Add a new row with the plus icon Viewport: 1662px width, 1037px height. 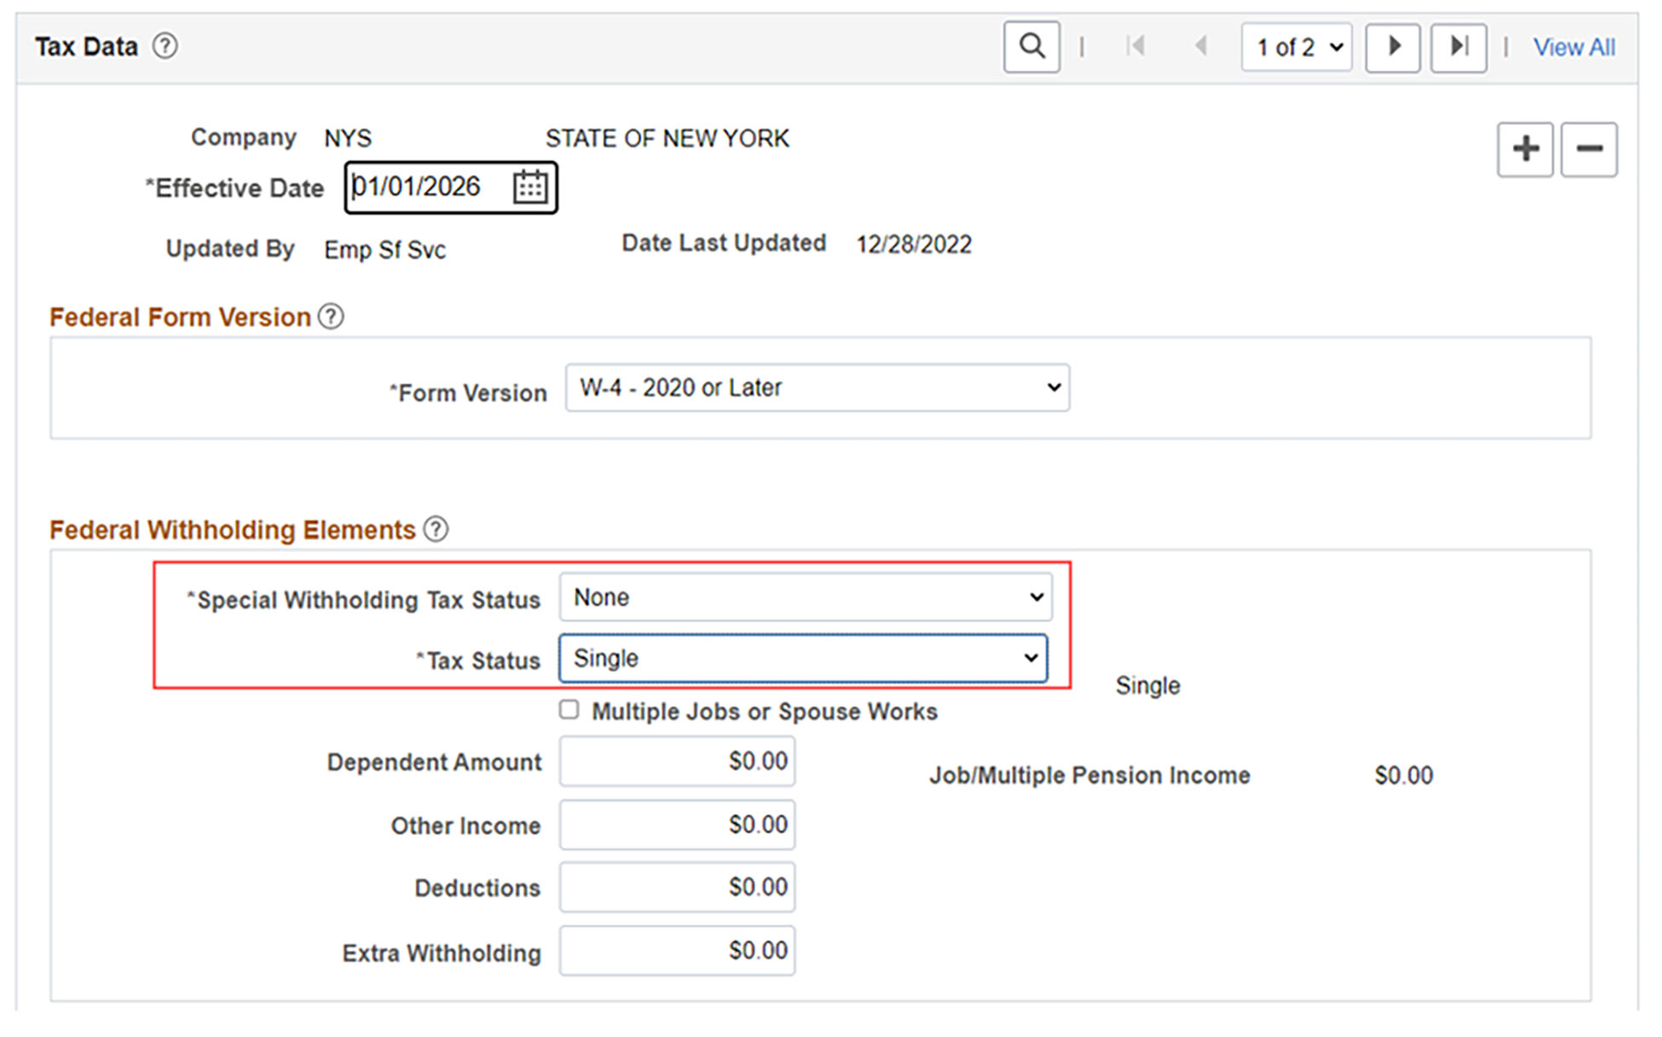click(1525, 149)
